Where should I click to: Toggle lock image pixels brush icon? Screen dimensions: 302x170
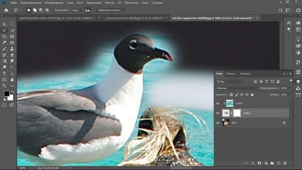tap(237, 94)
